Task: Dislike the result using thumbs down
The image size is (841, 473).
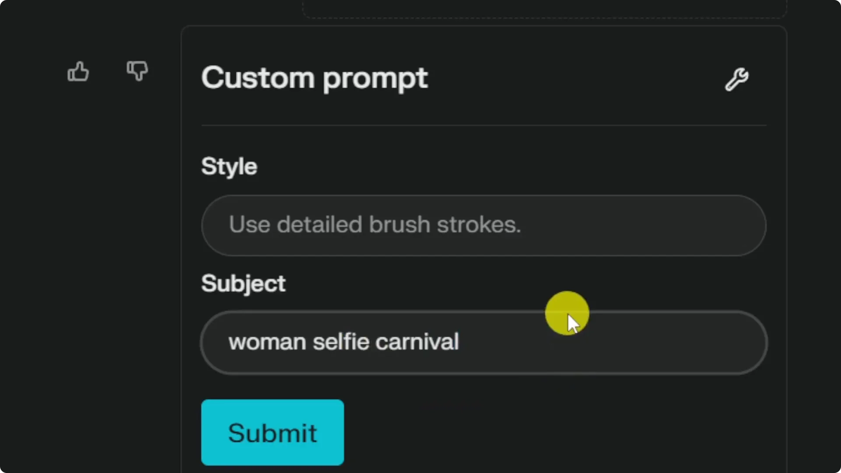Action: click(137, 71)
